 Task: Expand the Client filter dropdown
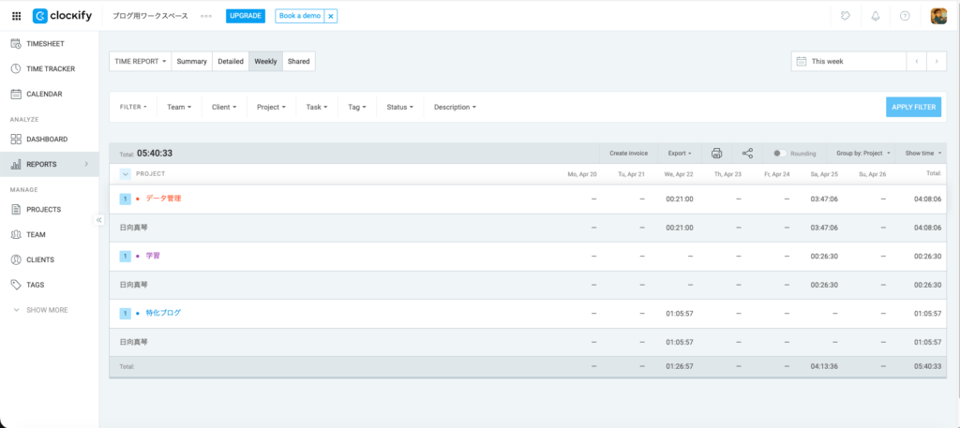click(226, 107)
